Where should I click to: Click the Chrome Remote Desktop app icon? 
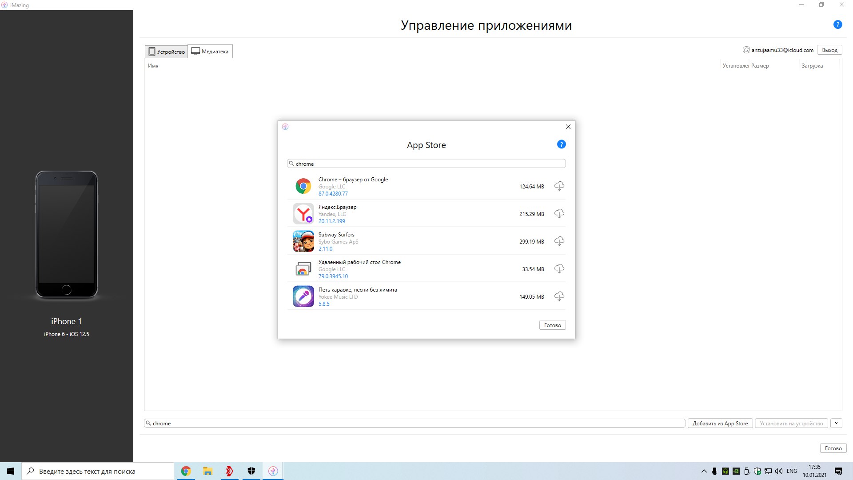click(x=303, y=269)
